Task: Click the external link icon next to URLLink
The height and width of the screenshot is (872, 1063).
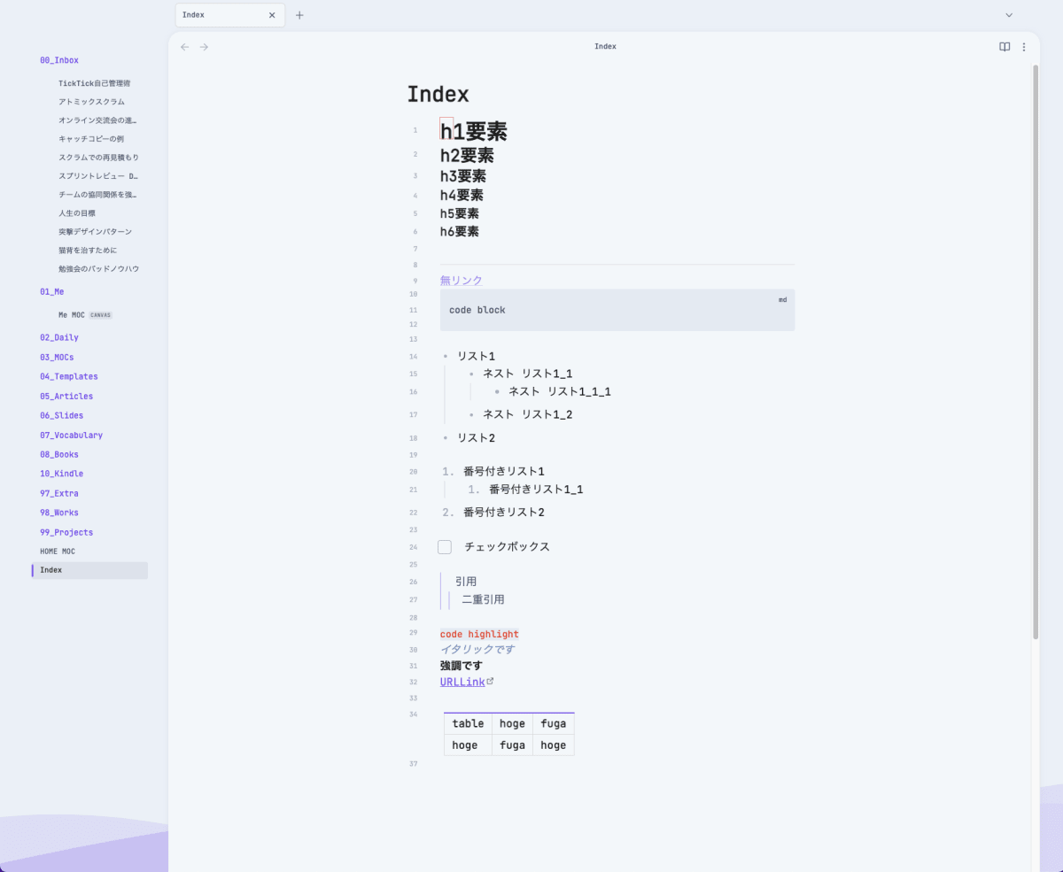Action: click(492, 680)
